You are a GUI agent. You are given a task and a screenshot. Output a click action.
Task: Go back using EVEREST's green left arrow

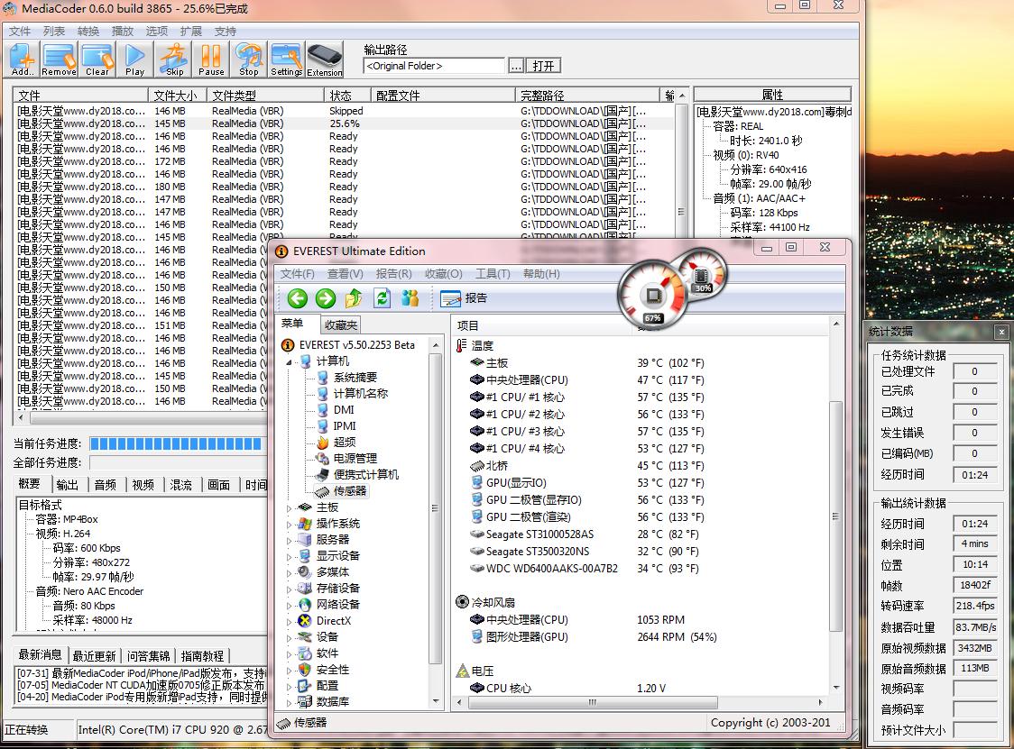[x=298, y=298]
